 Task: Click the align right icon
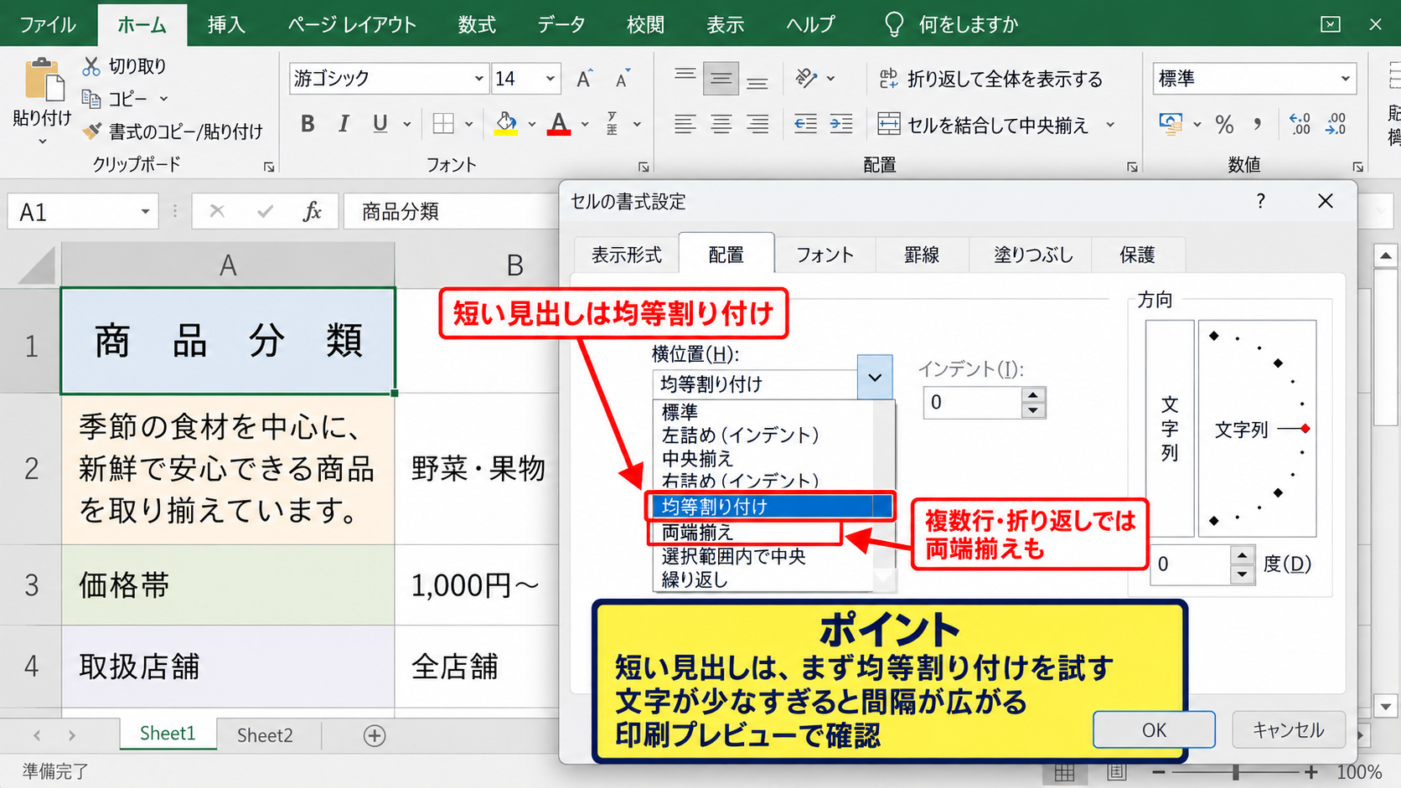757,124
